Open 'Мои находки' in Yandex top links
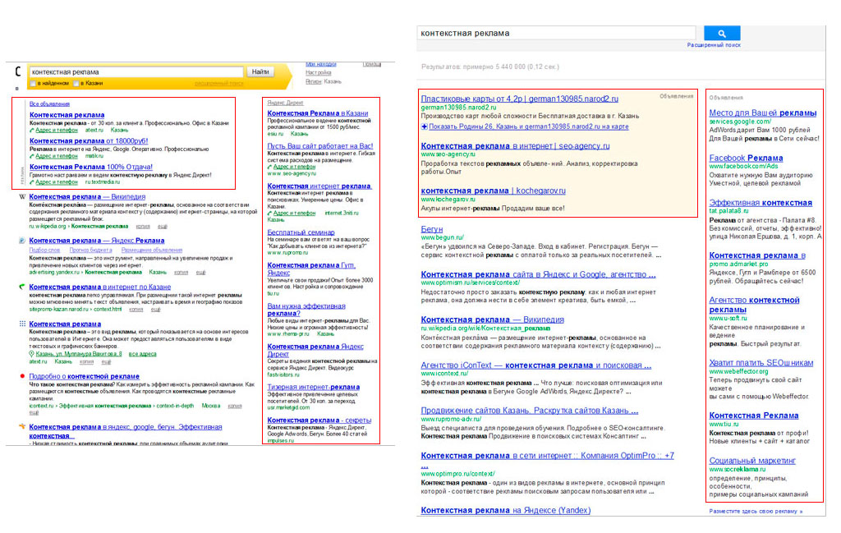 pos(320,63)
